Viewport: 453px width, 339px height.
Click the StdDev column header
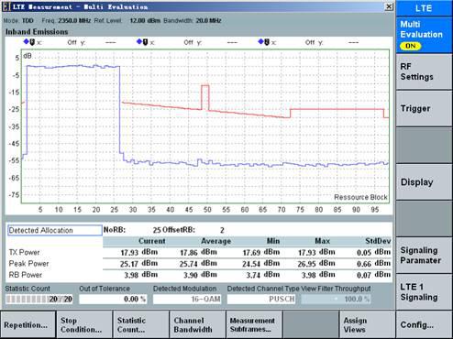click(x=378, y=241)
